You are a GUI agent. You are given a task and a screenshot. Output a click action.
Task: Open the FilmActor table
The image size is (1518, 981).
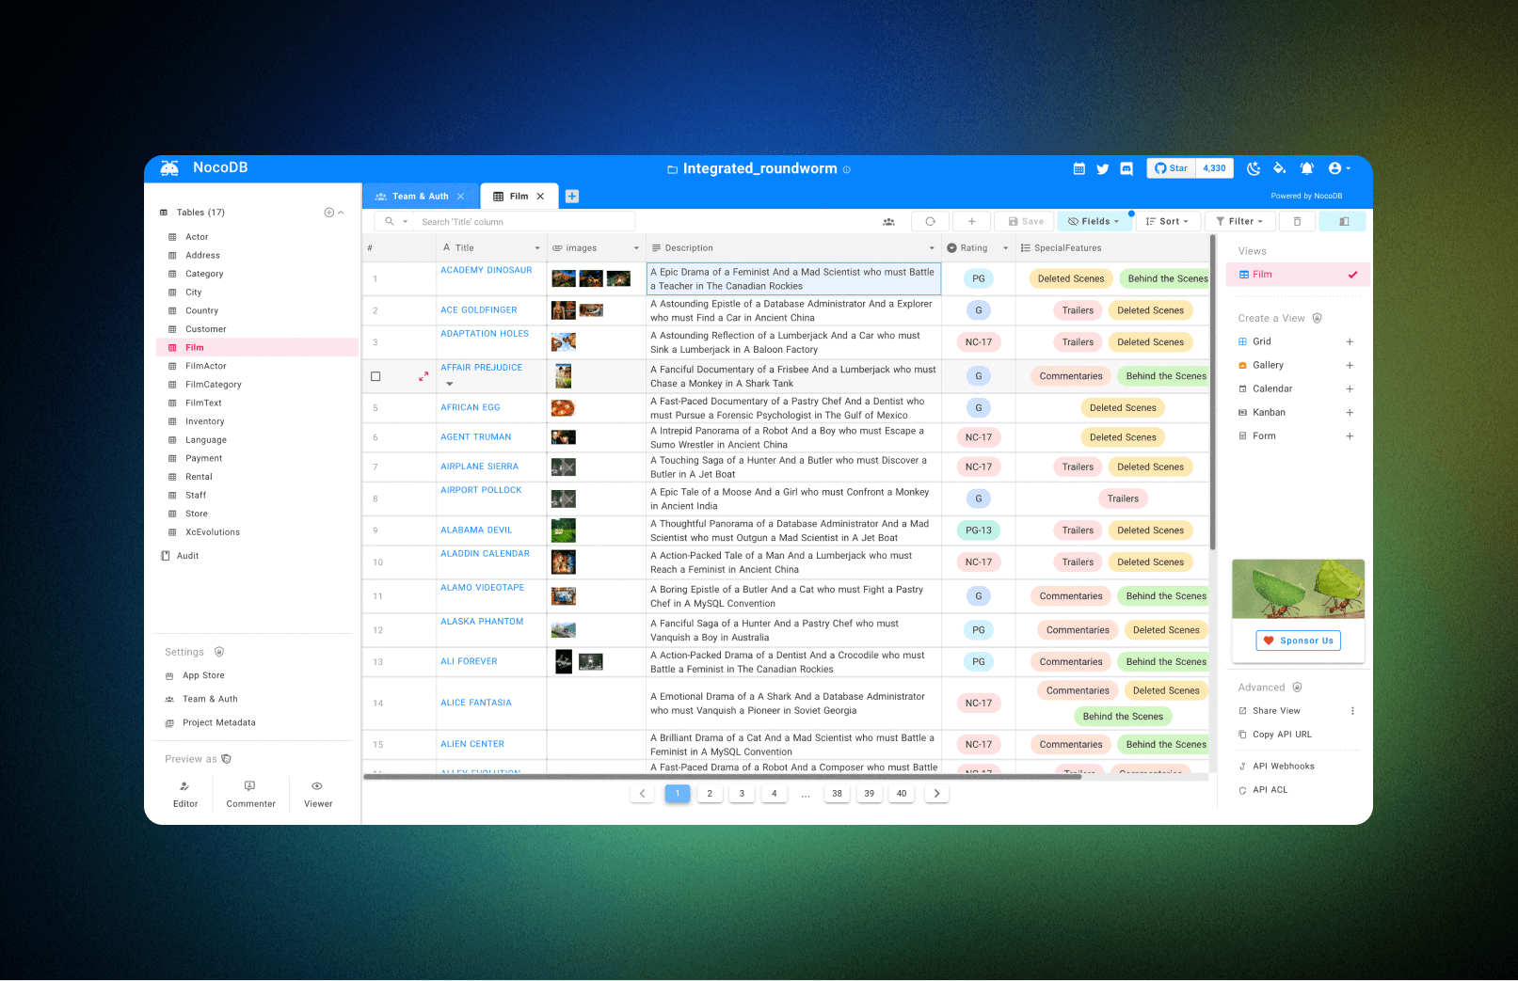205,366
